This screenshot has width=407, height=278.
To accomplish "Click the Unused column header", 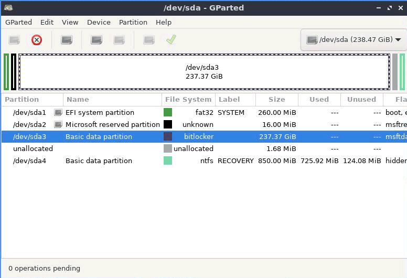I will 362,100.
